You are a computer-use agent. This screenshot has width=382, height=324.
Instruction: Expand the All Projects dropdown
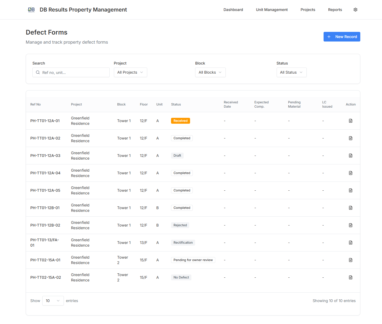(131, 72)
